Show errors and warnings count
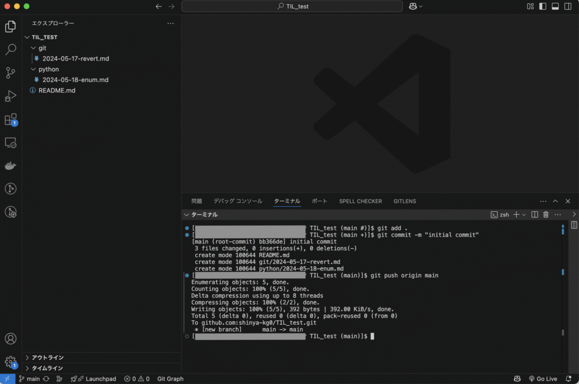 pyautogui.click(x=137, y=379)
